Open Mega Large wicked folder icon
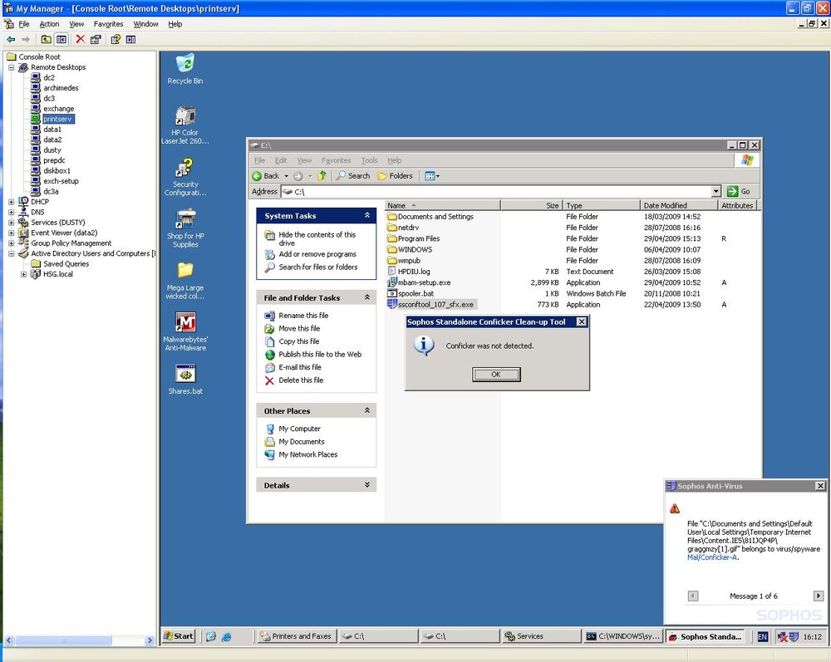This screenshot has width=831, height=662. coord(185,281)
